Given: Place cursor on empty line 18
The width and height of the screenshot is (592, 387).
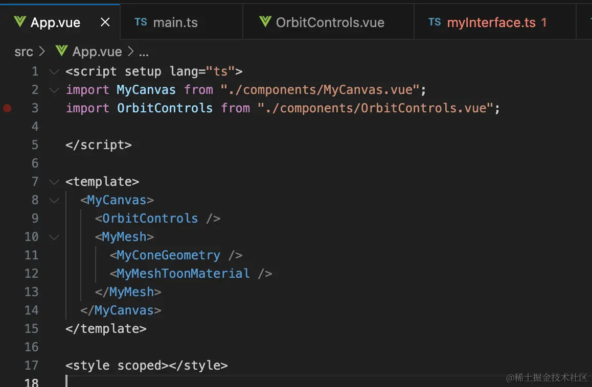Looking at the screenshot, I should pos(325,382).
